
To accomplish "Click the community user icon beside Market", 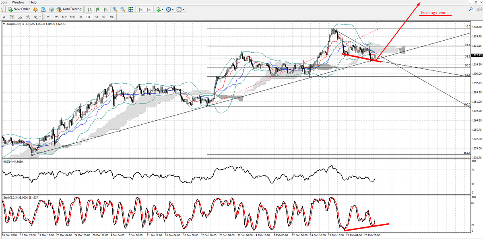I will tap(43, 9).
